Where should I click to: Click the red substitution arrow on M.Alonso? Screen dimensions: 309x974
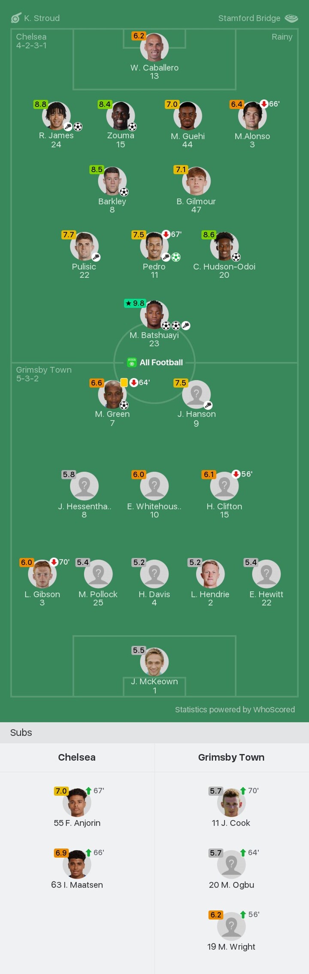264,104
